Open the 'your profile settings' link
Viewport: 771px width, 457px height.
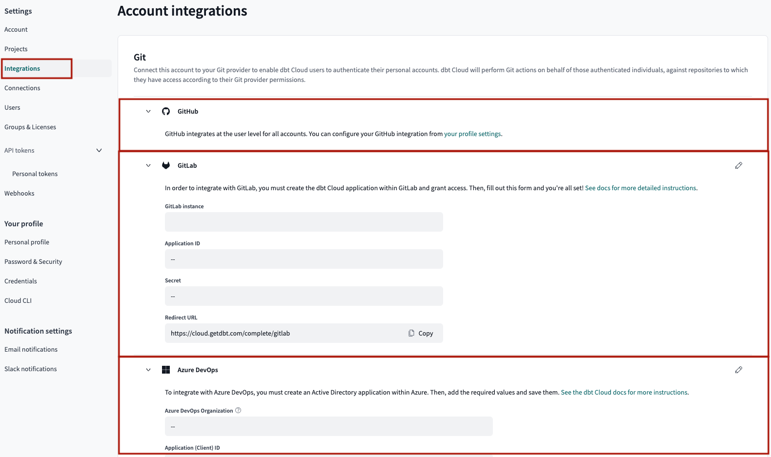click(472, 134)
